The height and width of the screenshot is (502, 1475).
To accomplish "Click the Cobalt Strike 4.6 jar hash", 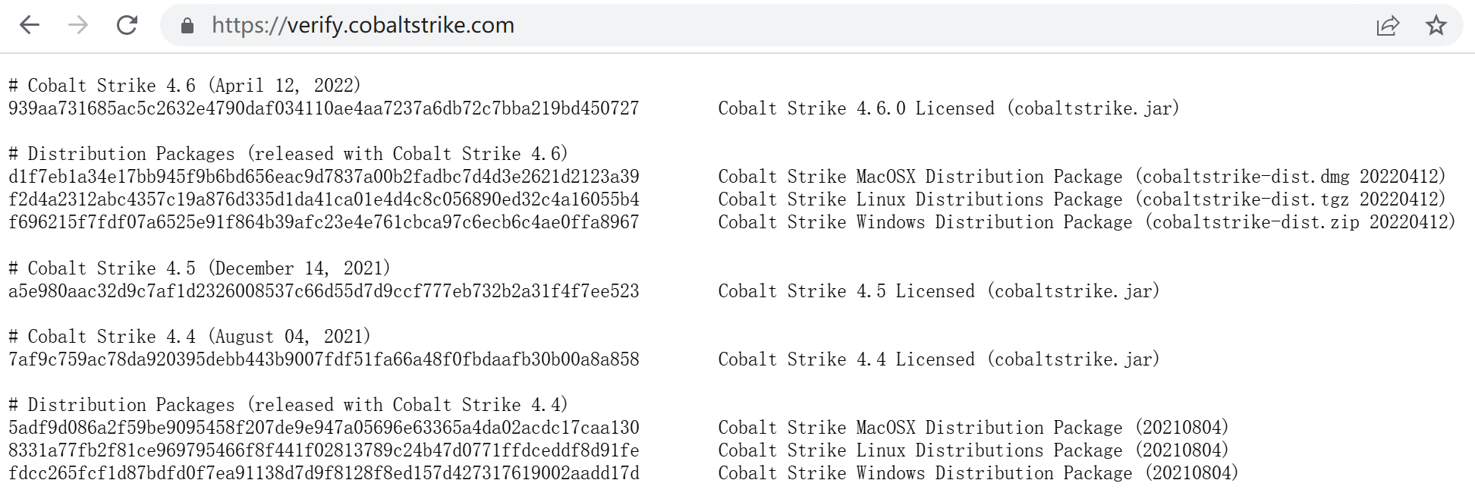I will (324, 108).
